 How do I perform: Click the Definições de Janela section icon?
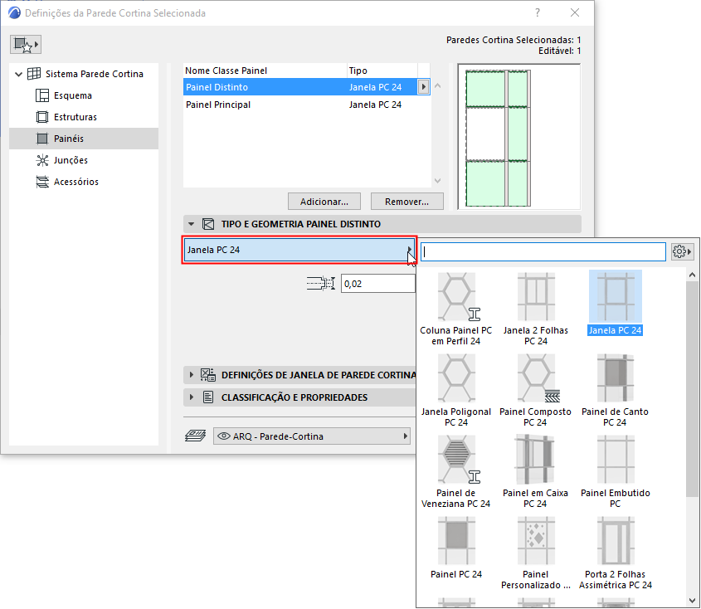click(208, 375)
